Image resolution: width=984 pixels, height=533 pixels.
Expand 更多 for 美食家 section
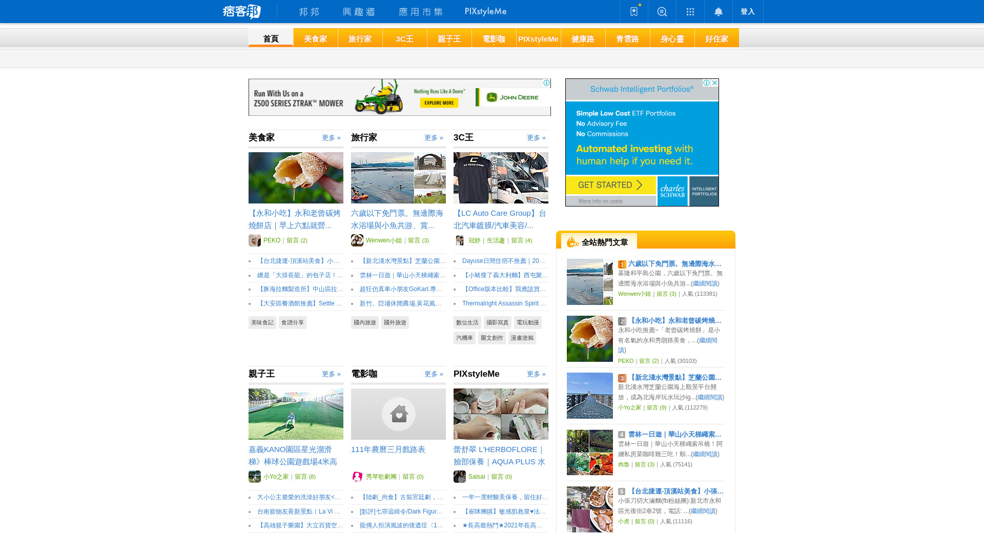pyautogui.click(x=331, y=138)
